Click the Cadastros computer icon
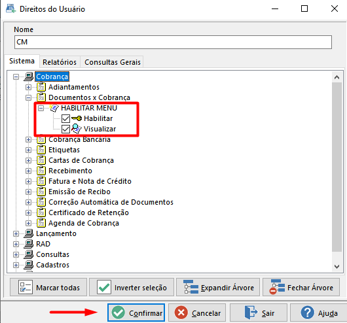The image size is (347, 323). (x=29, y=265)
